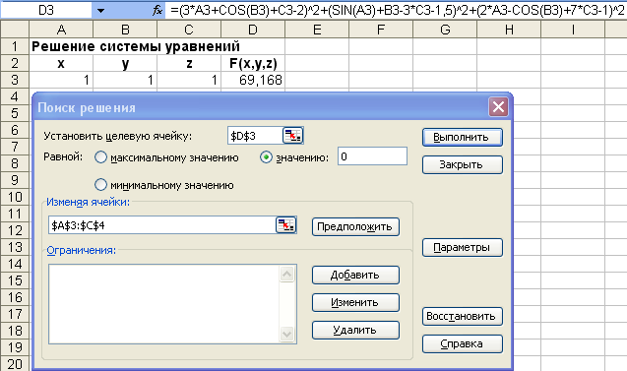
Task: Close the Поиск решения dialog
Action: point(498,107)
